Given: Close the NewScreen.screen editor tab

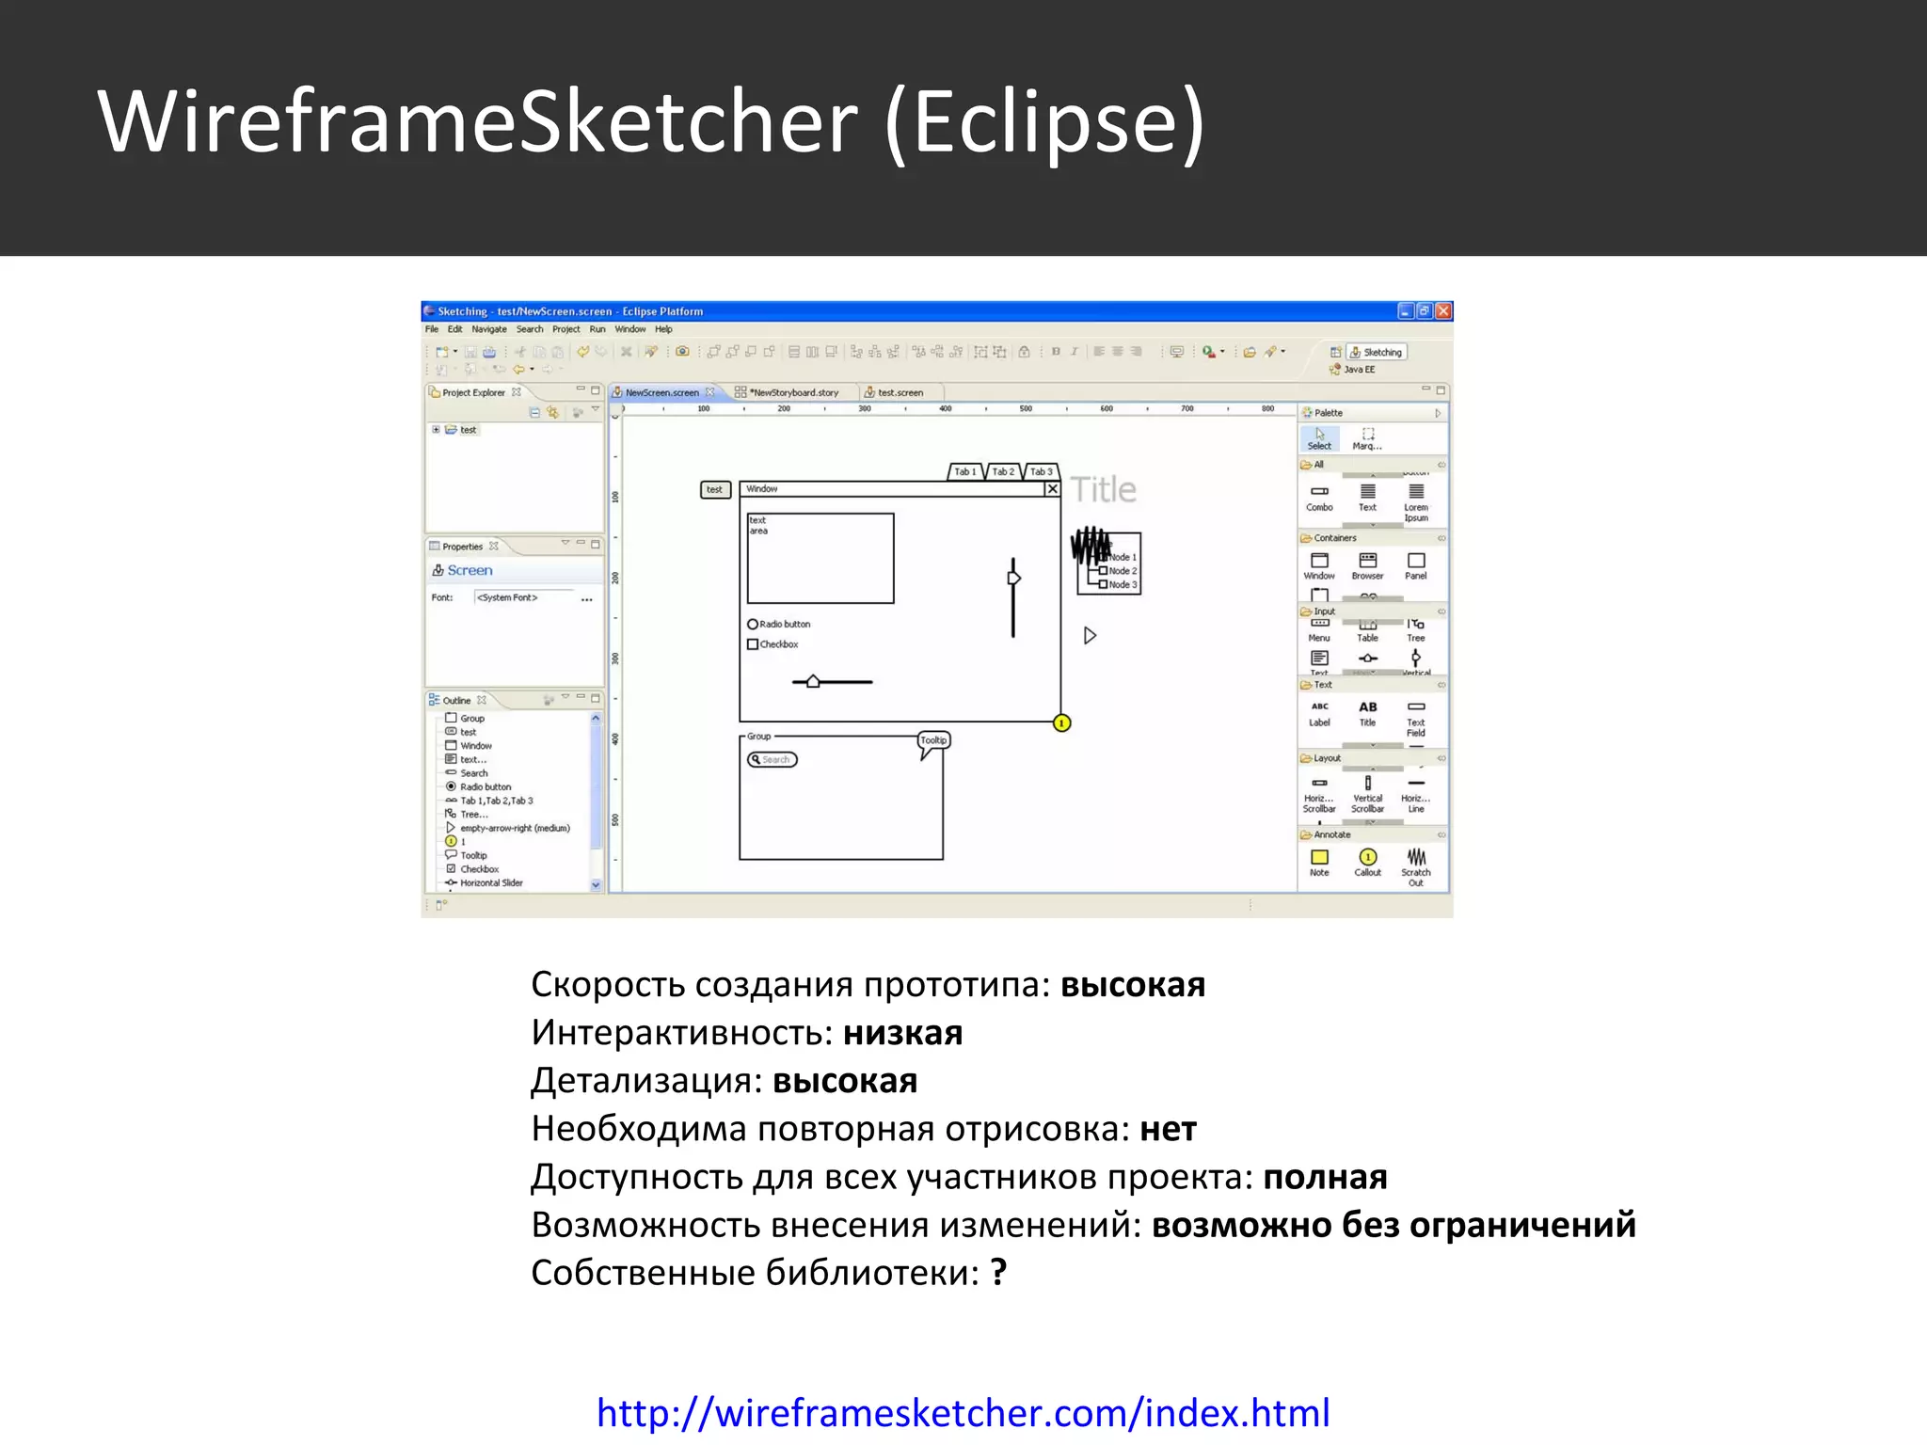Looking at the screenshot, I should coord(710,392).
